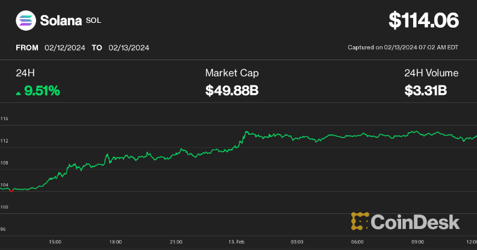Click the SOL ticker symbol
Screen dimensions: 477x250
[93, 20]
